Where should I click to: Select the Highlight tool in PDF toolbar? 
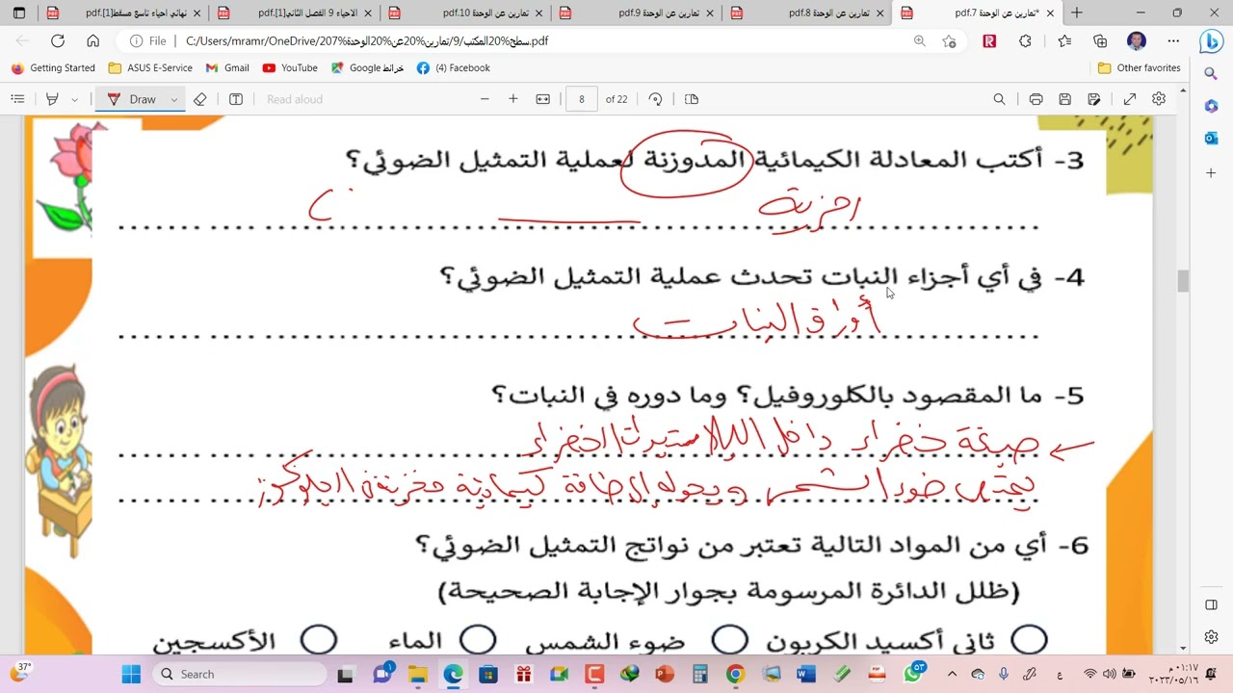coord(53,99)
